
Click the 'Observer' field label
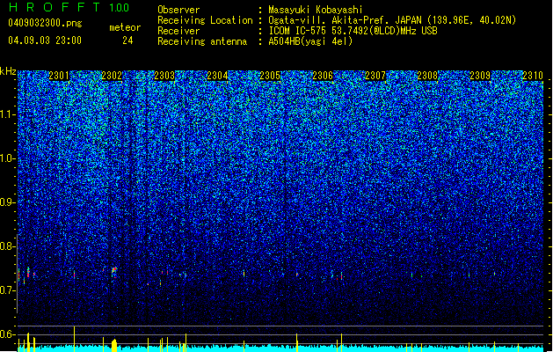pos(178,10)
